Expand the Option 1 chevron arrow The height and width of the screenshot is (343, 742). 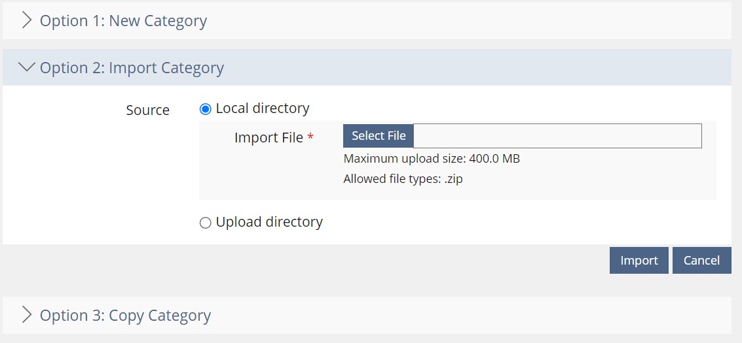click(x=26, y=21)
